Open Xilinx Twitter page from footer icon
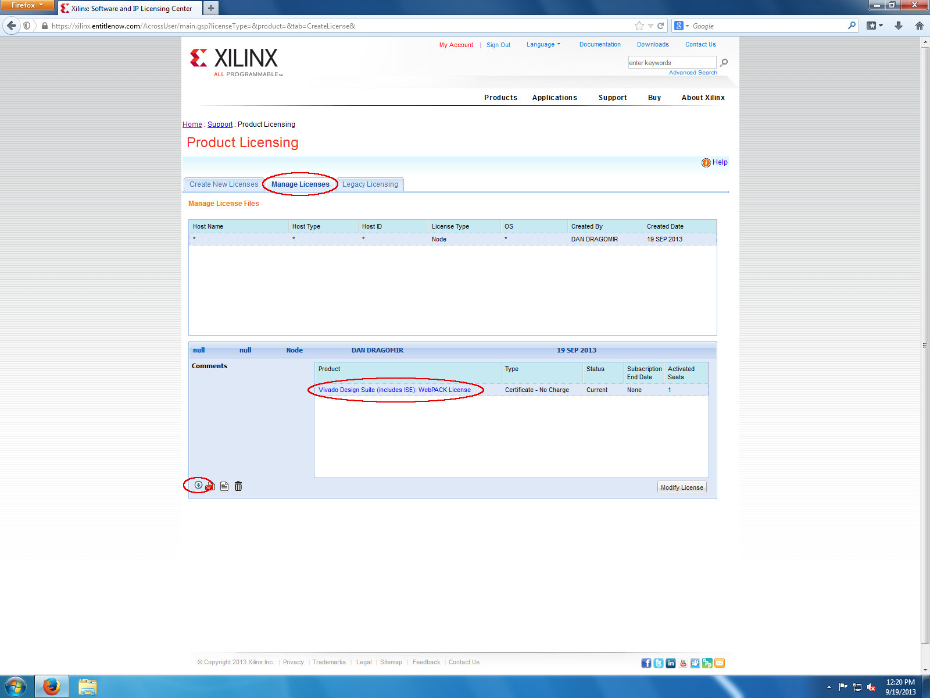 click(658, 663)
